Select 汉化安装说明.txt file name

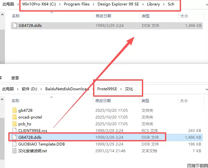click(32, 151)
